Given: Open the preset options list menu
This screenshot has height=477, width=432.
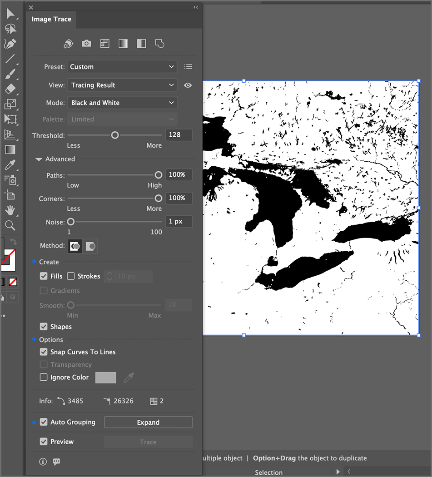Looking at the screenshot, I should pyautogui.click(x=188, y=66).
